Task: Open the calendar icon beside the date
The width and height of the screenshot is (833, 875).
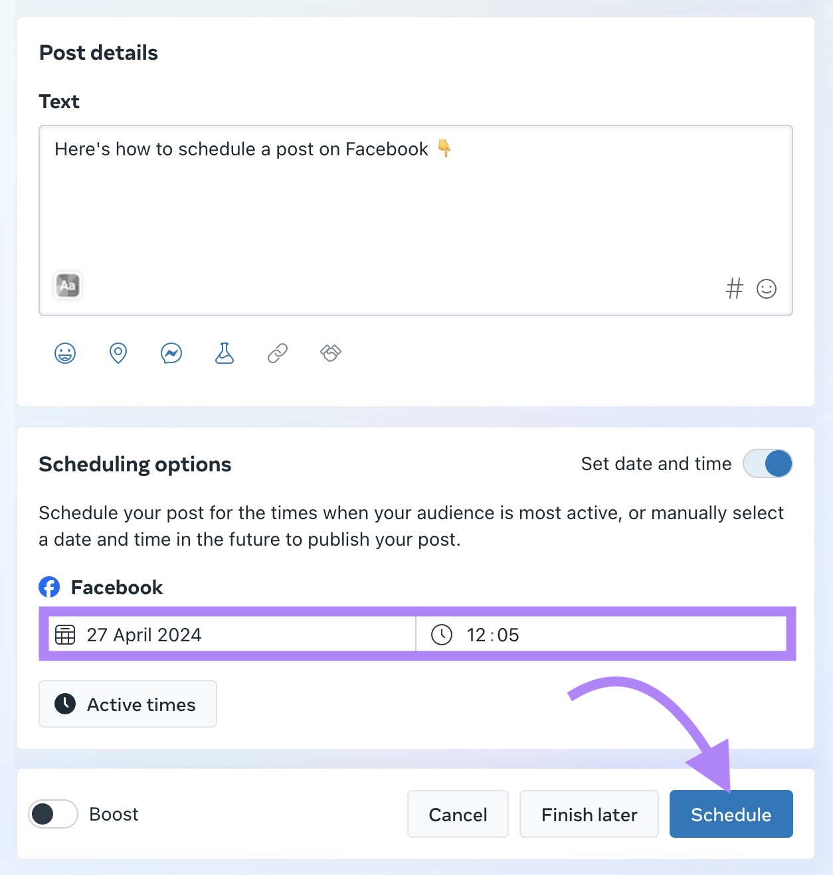Action: tap(65, 635)
